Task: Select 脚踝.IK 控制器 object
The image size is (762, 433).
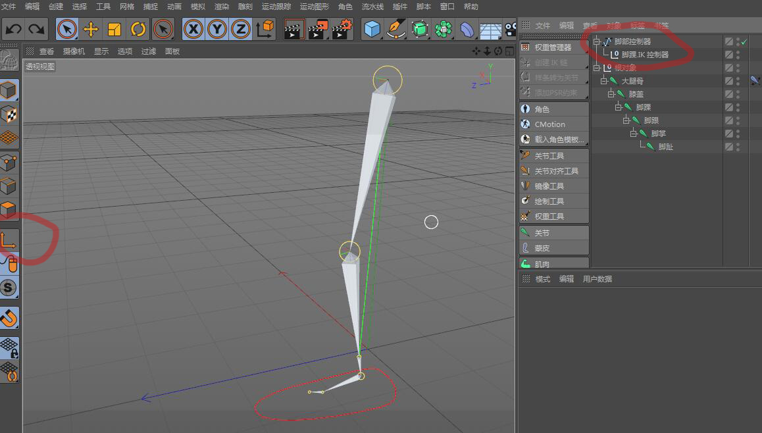Action: pos(645,55)
